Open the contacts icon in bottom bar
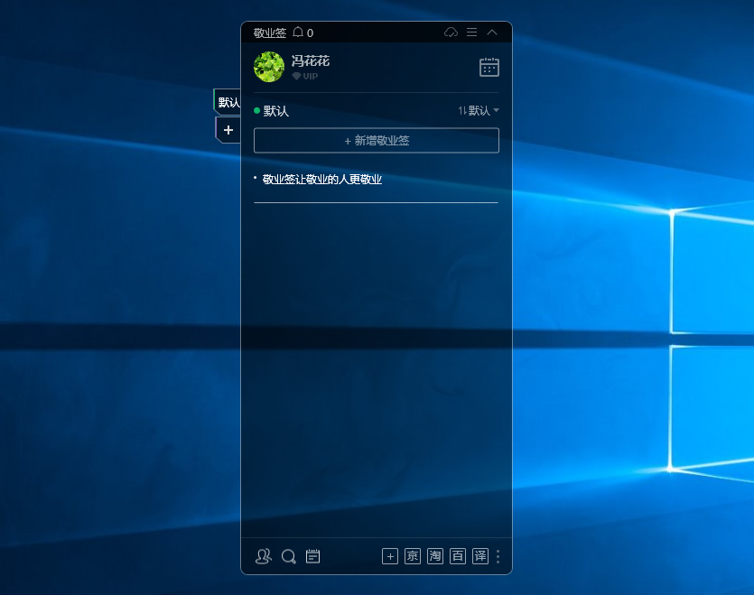The height and width of the screenshot is (595, 754). tap(263, 556)
